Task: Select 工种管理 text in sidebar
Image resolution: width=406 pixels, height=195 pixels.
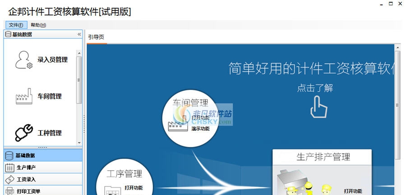Action: [x=50, y=133]
